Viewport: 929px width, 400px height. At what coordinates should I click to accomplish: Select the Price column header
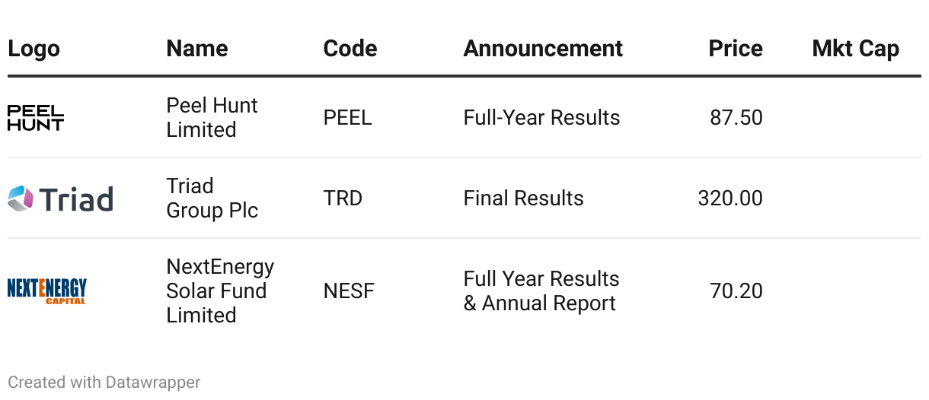pos(736,49)
